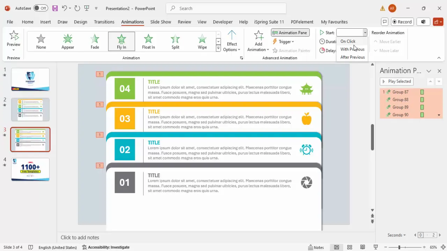Select slide 4 thumbnail
The image size is (447, 251).
[30, 169]
